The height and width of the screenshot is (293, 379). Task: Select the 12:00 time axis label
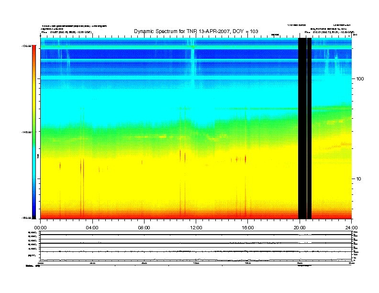[196, 228]
